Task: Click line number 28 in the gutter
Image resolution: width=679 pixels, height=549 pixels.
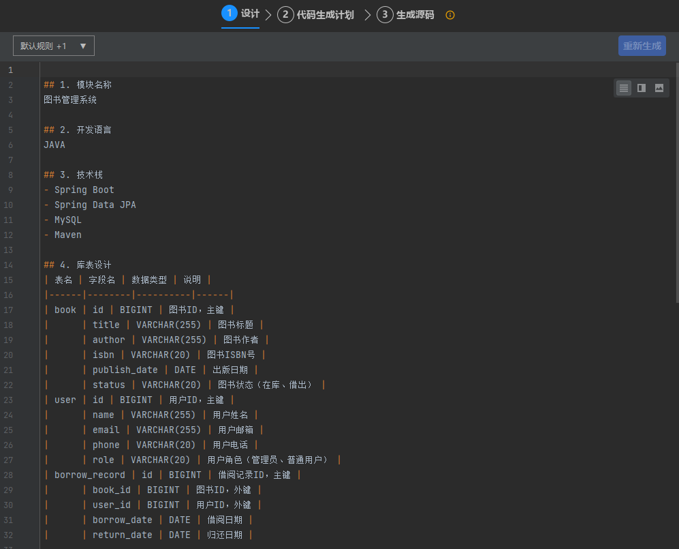Action: click(x=9, y=475)
